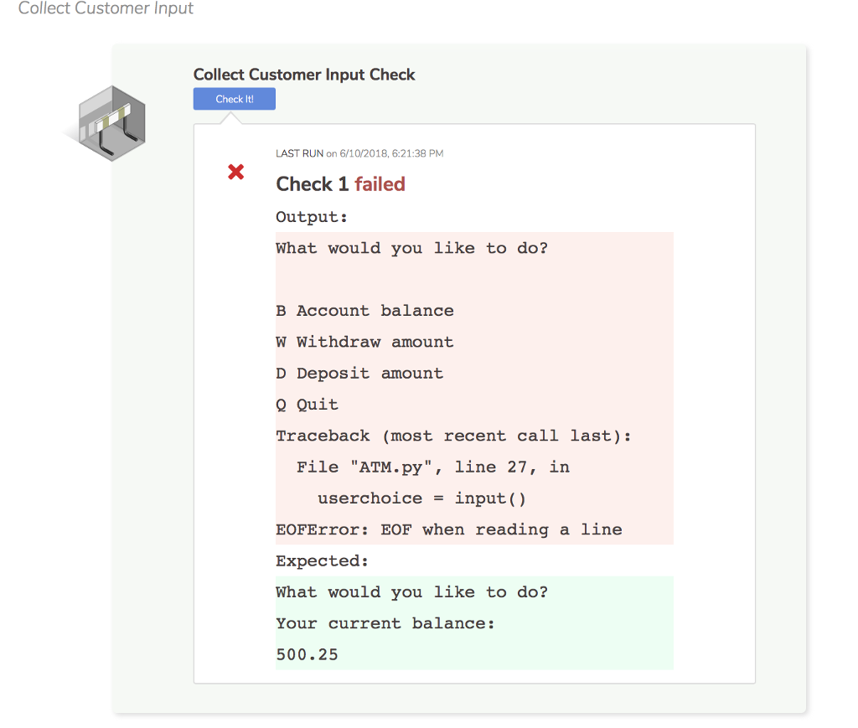
Task: Select the B Account balance option text
Action: tap(364, 310)
